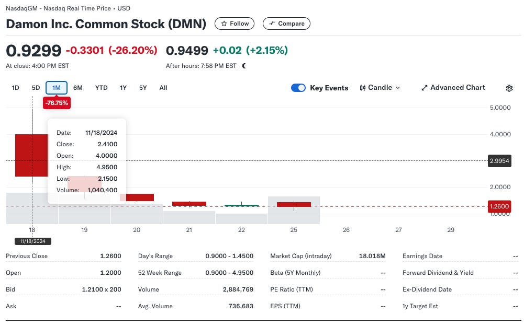This screenshot has height=326, width=524.
Task: Click the tooltip High value 4.9500
Action: pos(107,167)
